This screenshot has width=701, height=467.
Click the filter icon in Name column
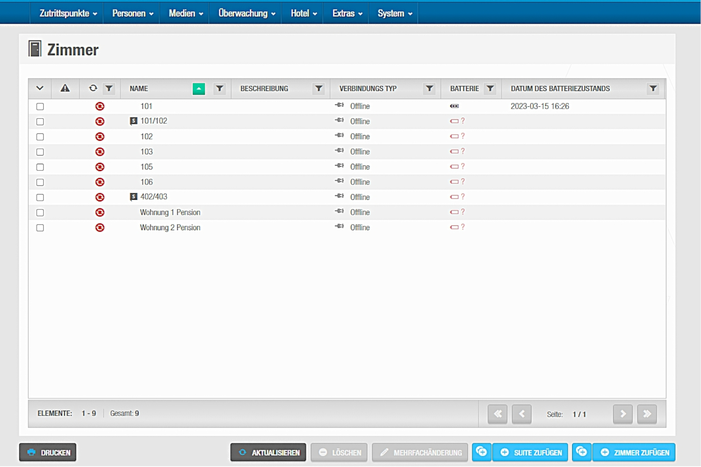219,89
